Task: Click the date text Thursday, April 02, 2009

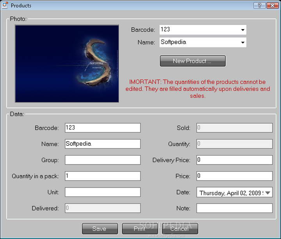Action: click(x=230, y=193)
